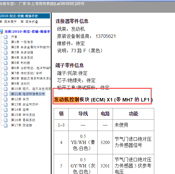The height and width of the screenshot is (174, 175).
Task: Open 第9章 发动机
Action: (x=21, y=84)
